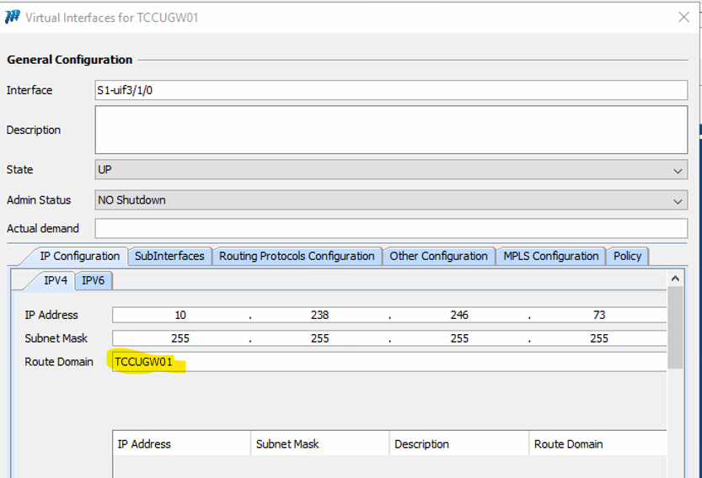Click the last Subnet Mask octet field
This screenshot has width=702, height=478.
[598, 338]
